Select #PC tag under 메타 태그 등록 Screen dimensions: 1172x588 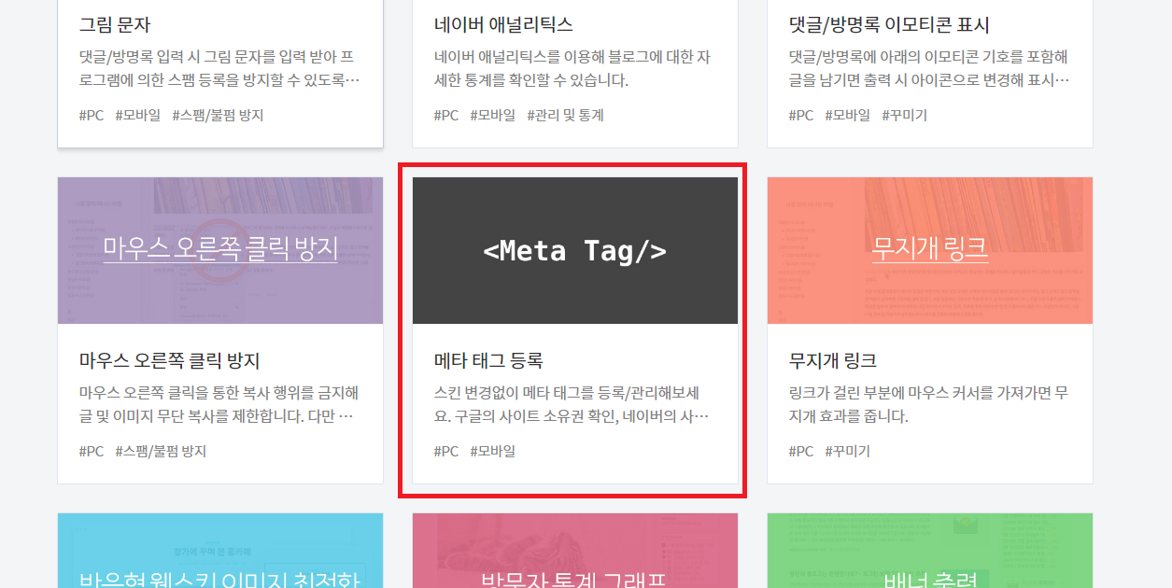coord(446,452)
